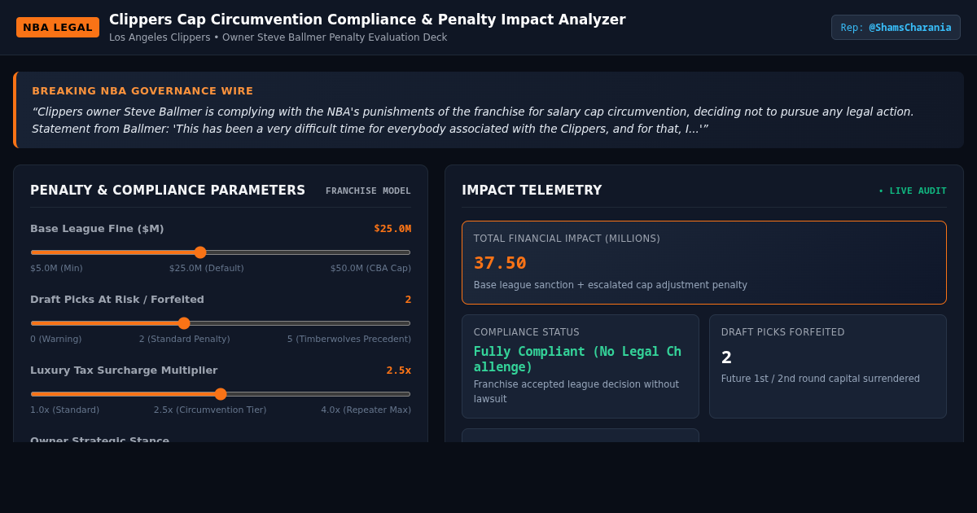
Task: Click the '0 (Warning)' label
Action: tap(56, 340)
